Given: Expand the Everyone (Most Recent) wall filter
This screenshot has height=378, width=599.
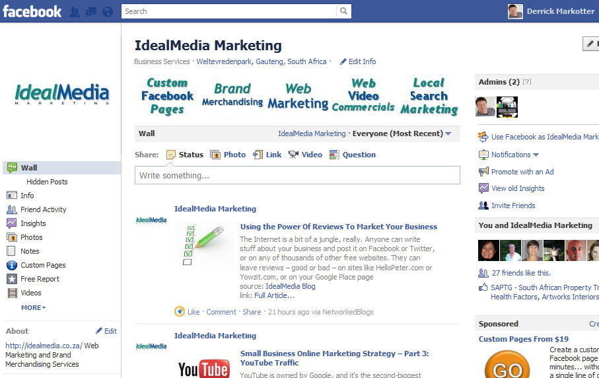Looking at the screenshot, I should coord(402,133).
